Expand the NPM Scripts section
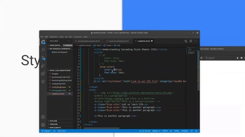The width and height of the screenshot is (245, 137). [x=60, y=127]
